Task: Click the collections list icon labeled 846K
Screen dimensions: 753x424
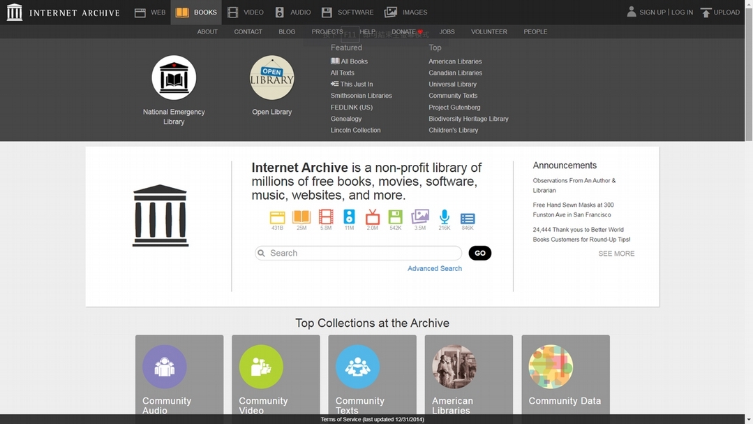Action: click(468, 219)
